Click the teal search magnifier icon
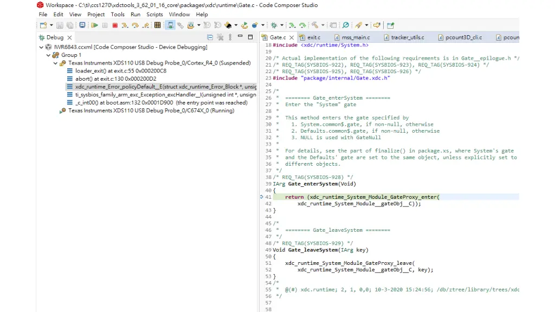Image resolution: width=555 pixels, height=312 pixels. point(345,25)
